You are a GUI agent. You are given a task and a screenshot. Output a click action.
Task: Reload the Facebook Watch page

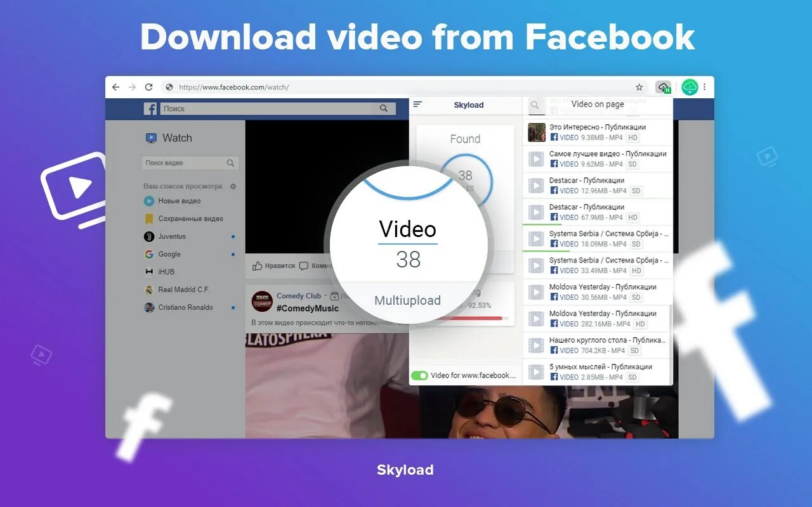pos(149,87)
